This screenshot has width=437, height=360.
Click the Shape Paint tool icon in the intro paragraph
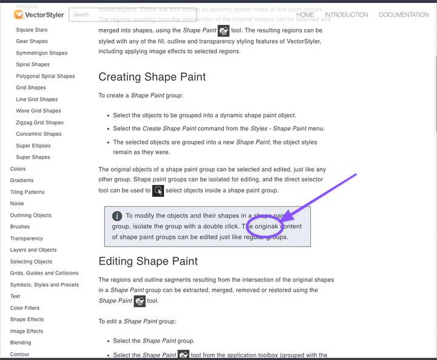tap(223, 31)
